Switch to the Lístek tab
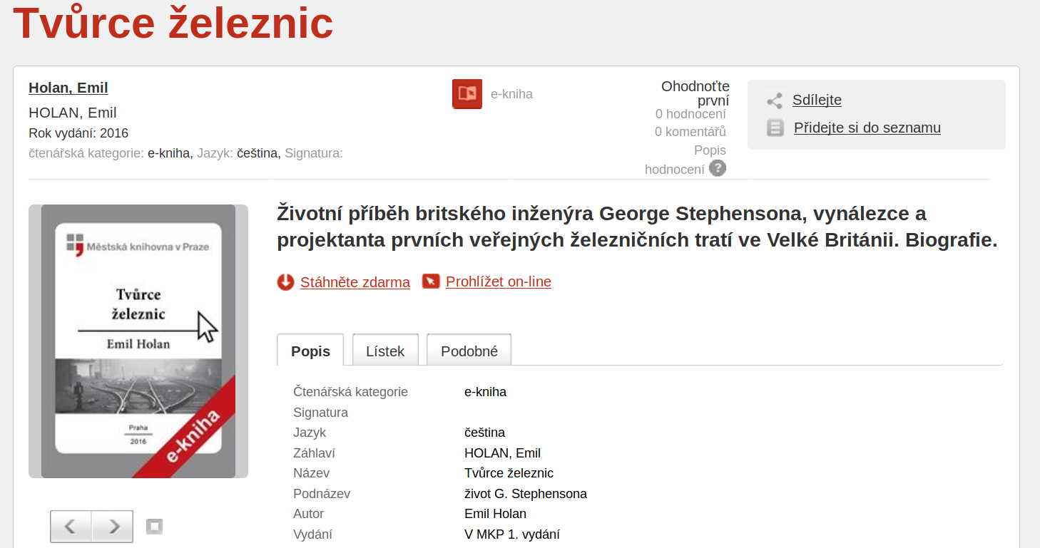The width and height of the screenshot is (1040, 548). tap(385, 351)
